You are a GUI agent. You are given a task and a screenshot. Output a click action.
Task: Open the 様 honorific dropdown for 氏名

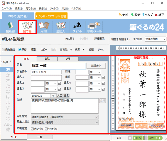[95, 72]
